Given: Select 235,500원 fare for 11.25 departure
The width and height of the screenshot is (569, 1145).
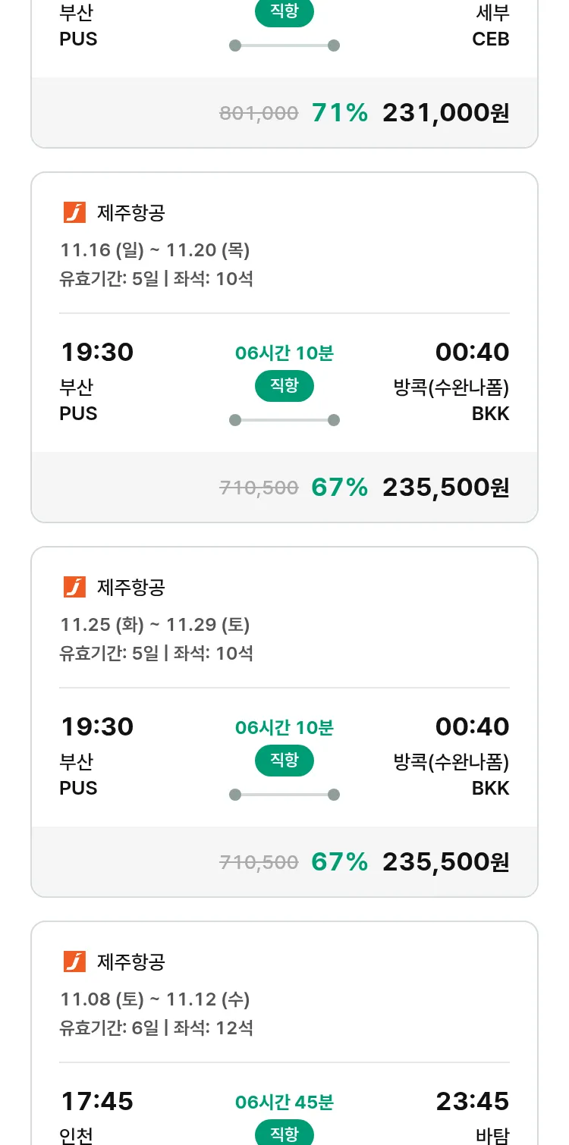Looking at the screenshot, I should 445,862.
